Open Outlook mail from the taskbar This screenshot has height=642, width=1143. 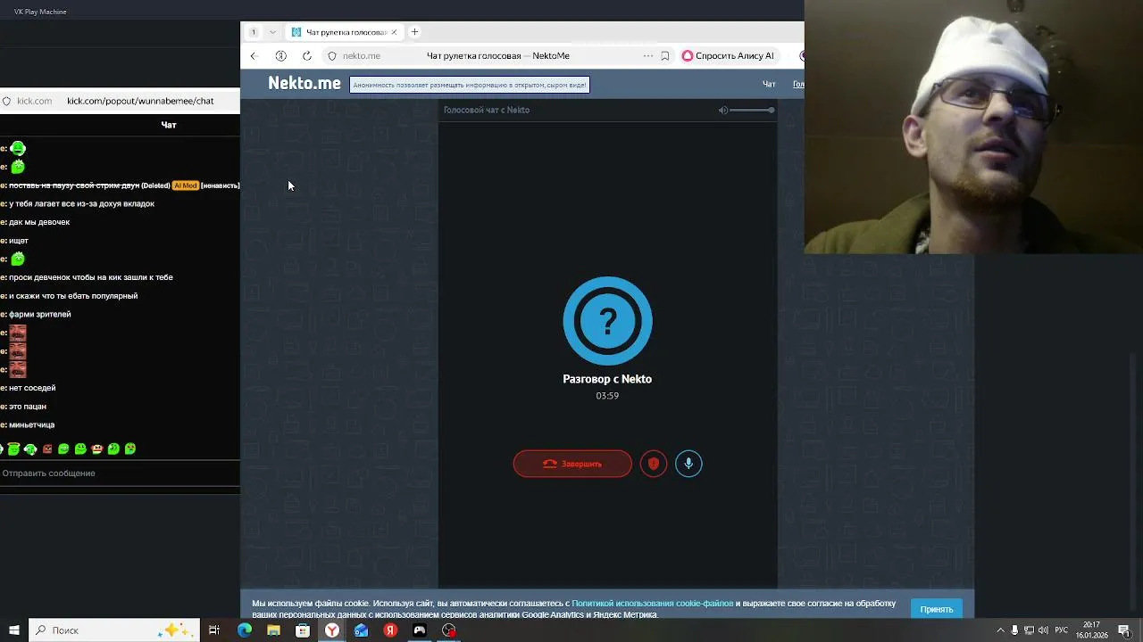click(361, 630)
